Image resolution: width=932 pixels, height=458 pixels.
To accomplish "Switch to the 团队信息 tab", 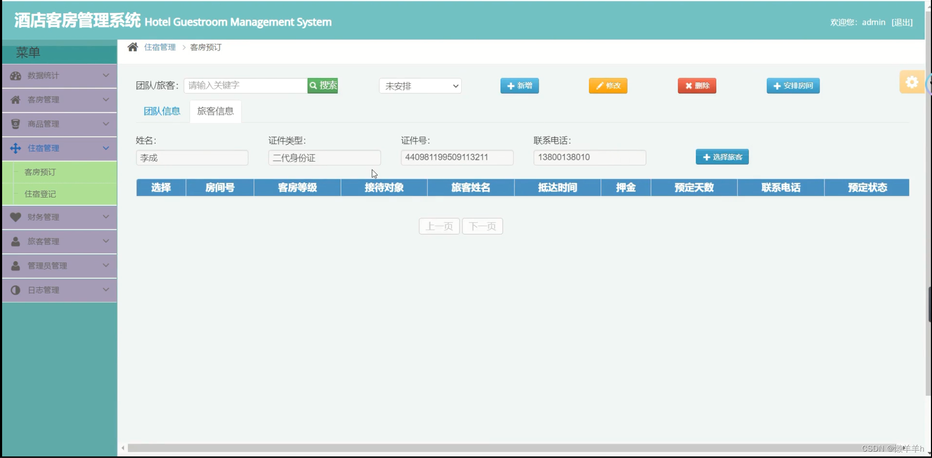I will pos(162,111).
